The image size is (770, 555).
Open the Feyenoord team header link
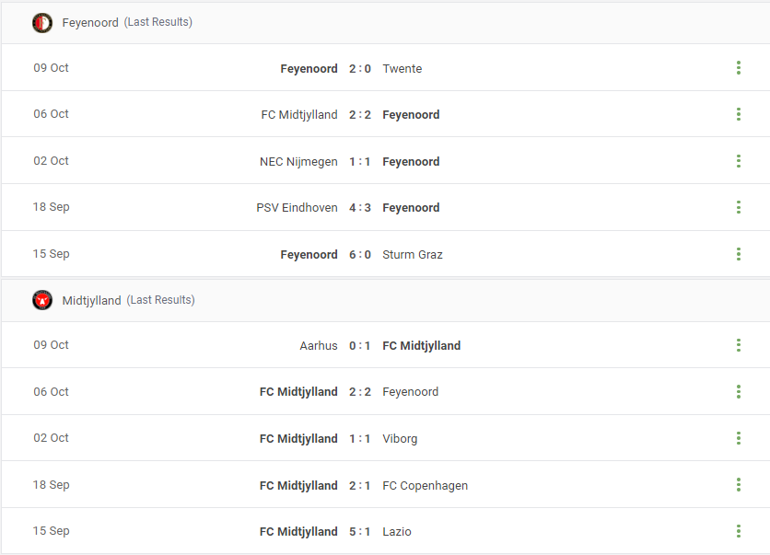pos(90,23)
